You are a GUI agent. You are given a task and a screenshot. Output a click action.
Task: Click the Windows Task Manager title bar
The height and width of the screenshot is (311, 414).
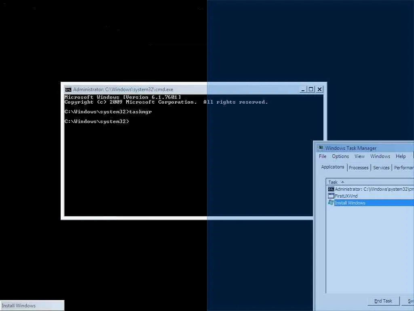365,148
